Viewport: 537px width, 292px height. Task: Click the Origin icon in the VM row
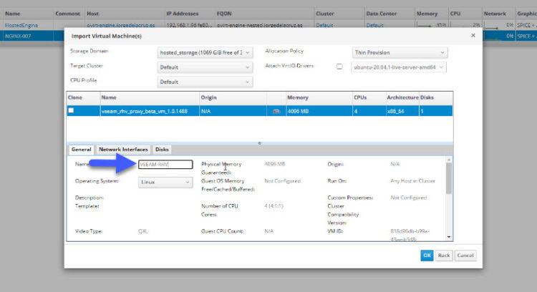pos(276,111)
